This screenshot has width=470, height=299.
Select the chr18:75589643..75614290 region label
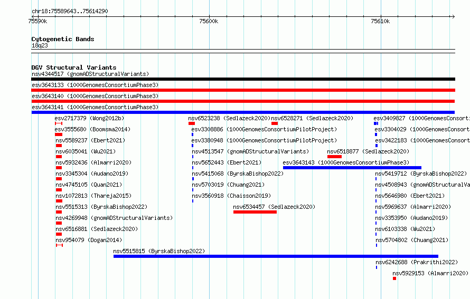(x=70, y=11)
